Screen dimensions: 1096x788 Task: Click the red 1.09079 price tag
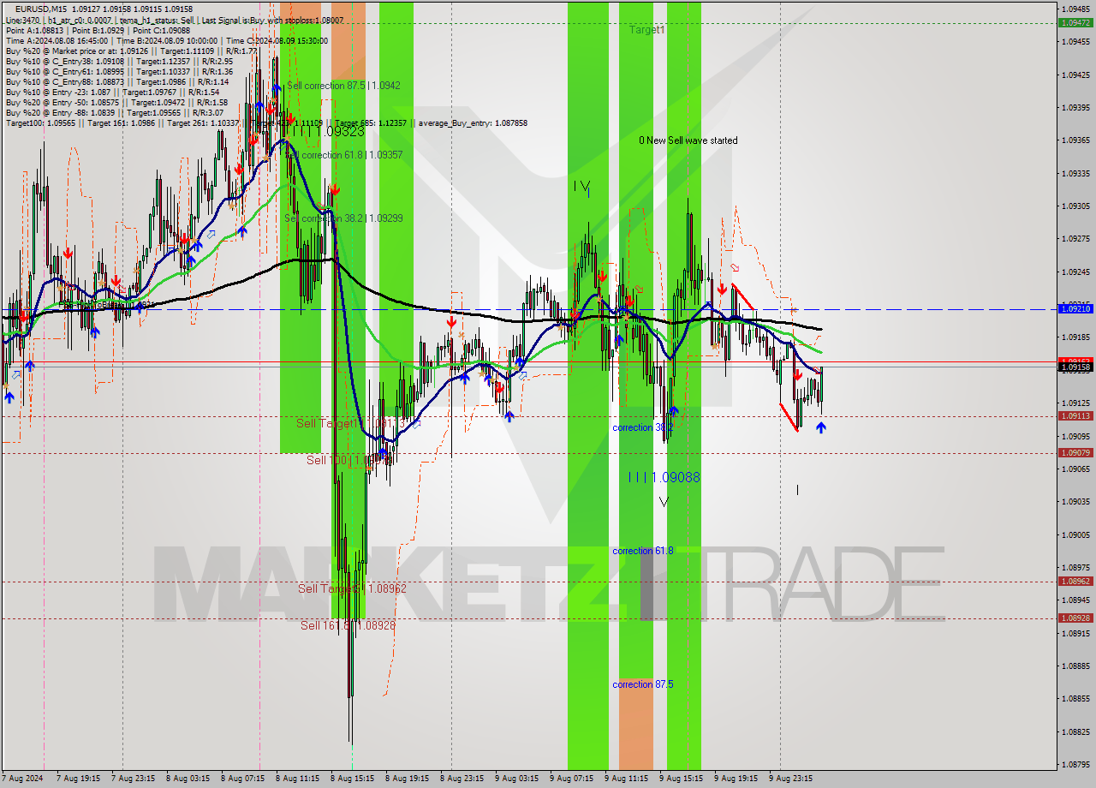coord(1075,452)
